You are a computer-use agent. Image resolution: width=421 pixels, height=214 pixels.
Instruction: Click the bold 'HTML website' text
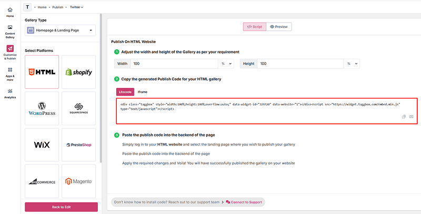point(169,144)
